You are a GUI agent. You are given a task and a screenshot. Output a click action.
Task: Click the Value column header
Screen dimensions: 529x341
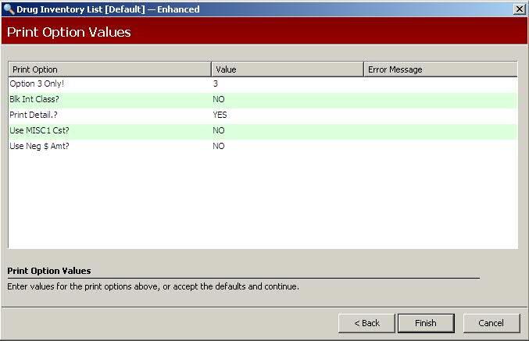point(288,69)
